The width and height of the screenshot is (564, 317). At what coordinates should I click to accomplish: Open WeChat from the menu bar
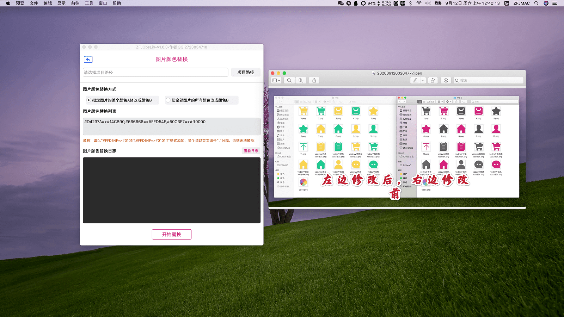[x=341, y=3]
